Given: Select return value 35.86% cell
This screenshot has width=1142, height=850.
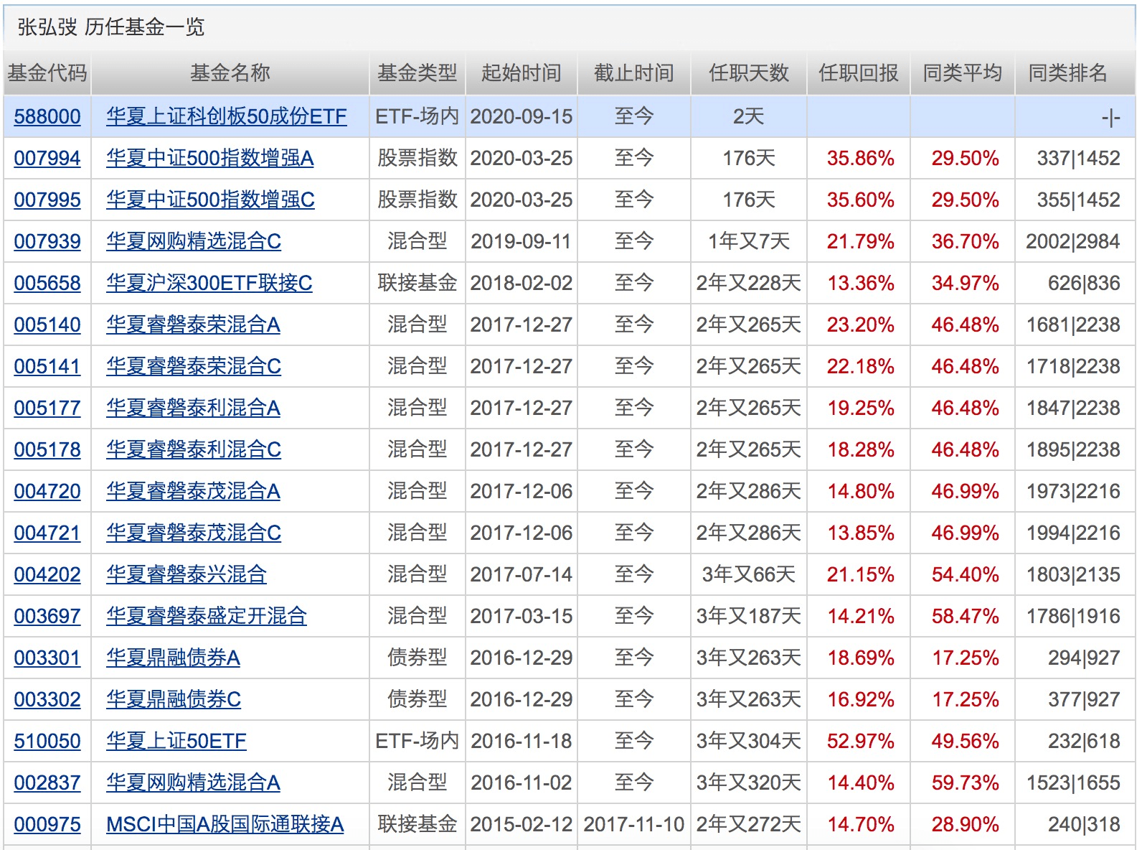Looking at the screenshot, I should [x=860, y=158].
